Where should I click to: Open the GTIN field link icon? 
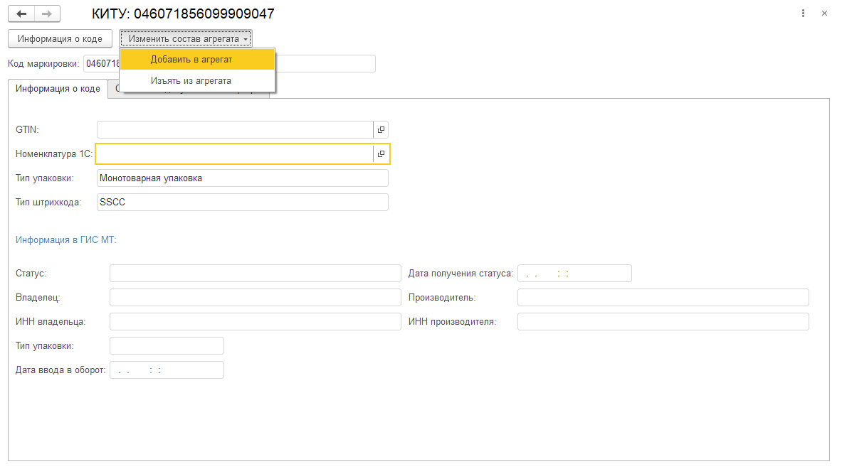pyautogui.click(x=381, y=130)
